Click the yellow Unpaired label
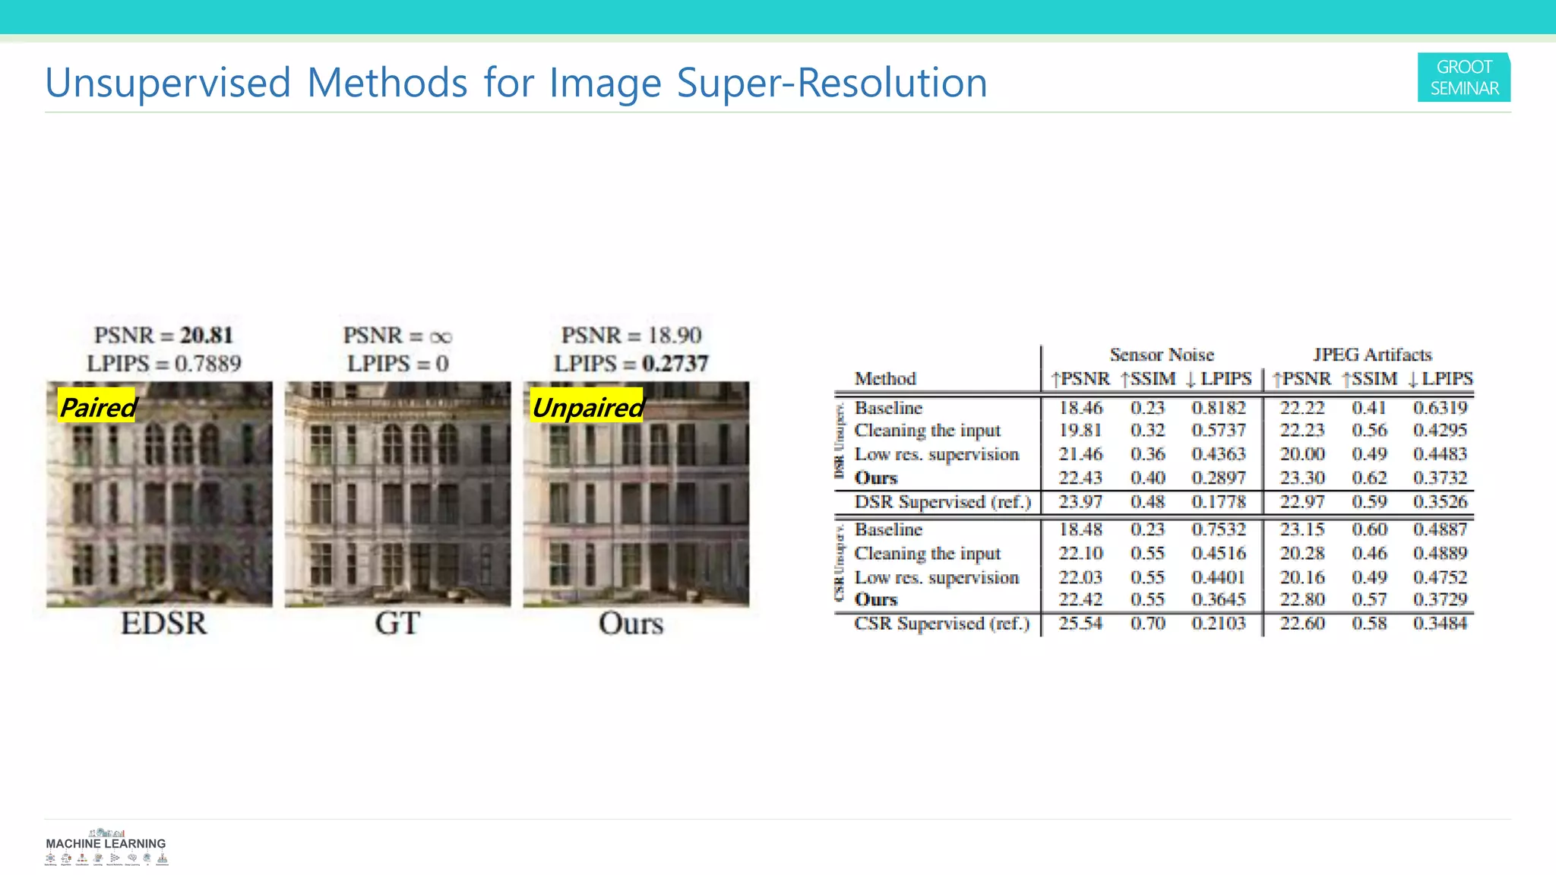1556x875 pixels. pos(587,407)
